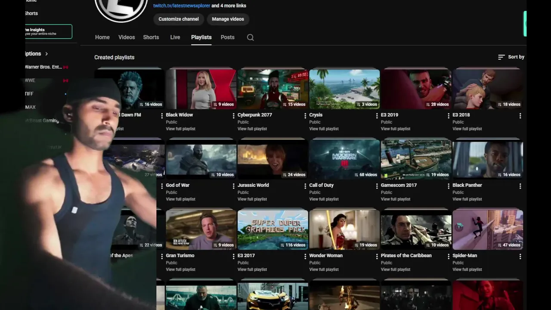The image size is (551, 310).
Task: Open options menu for Gamescom 2017 playlist
Action: click(x=449, y=186)
